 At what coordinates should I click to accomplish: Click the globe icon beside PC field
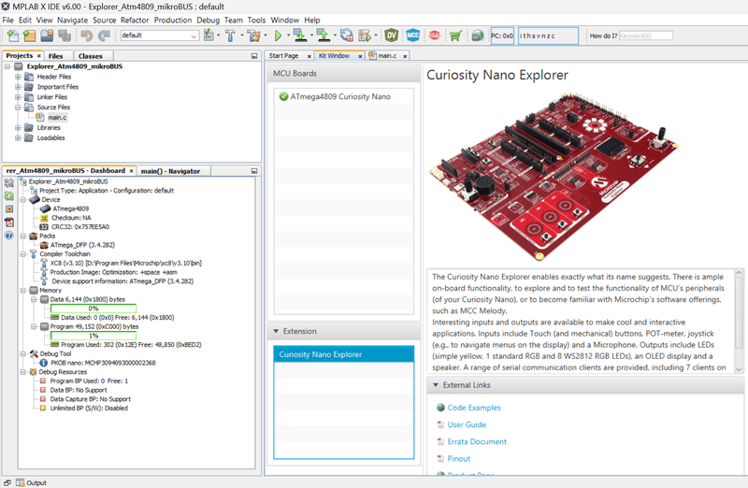click(x=477, y=36)
